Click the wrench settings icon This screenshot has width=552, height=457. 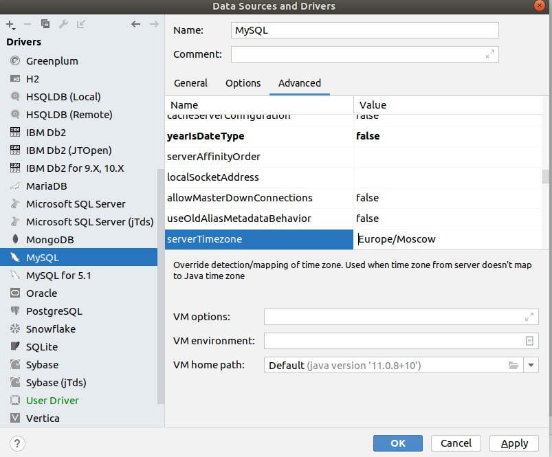63,24
